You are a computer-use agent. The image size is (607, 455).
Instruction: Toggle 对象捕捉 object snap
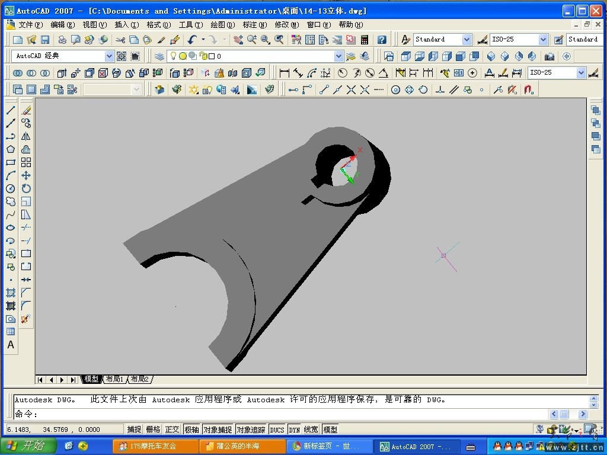(218, 429)
